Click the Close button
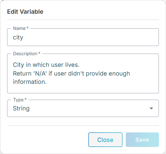Viewport: 166px width, 154px height. point(105,140)
